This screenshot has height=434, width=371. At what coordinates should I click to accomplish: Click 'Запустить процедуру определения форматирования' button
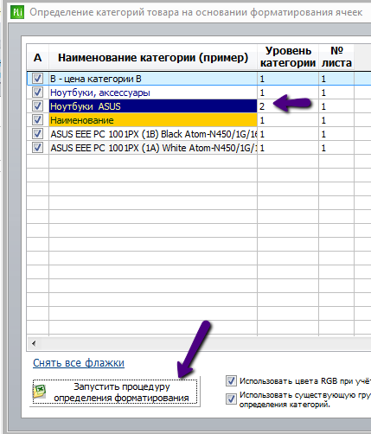pos(115,392)
